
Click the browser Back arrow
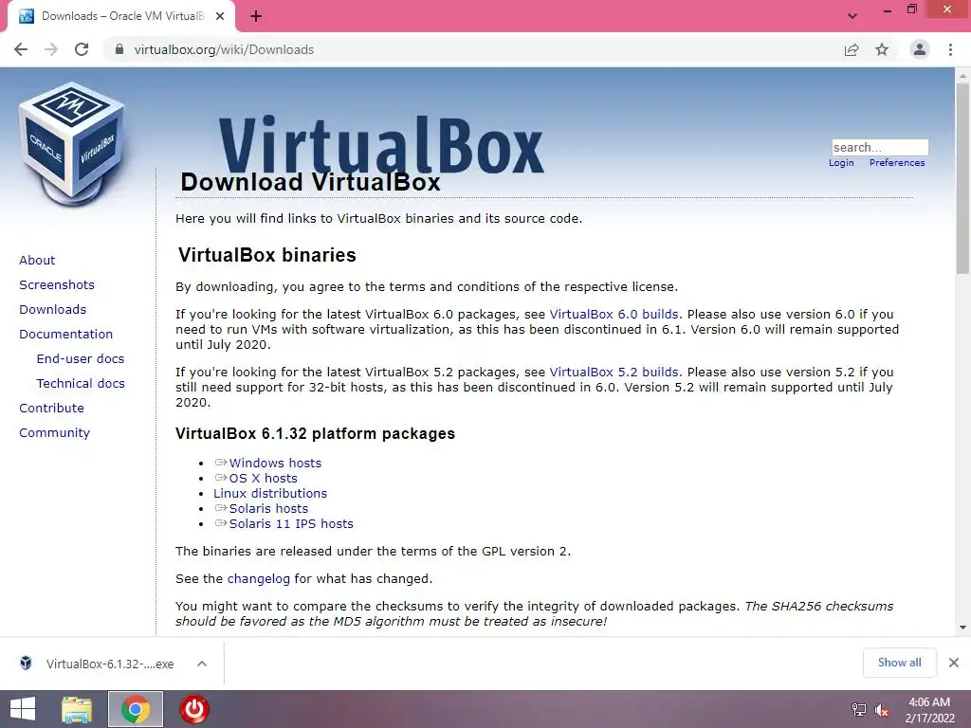click(x=21, y=49)
